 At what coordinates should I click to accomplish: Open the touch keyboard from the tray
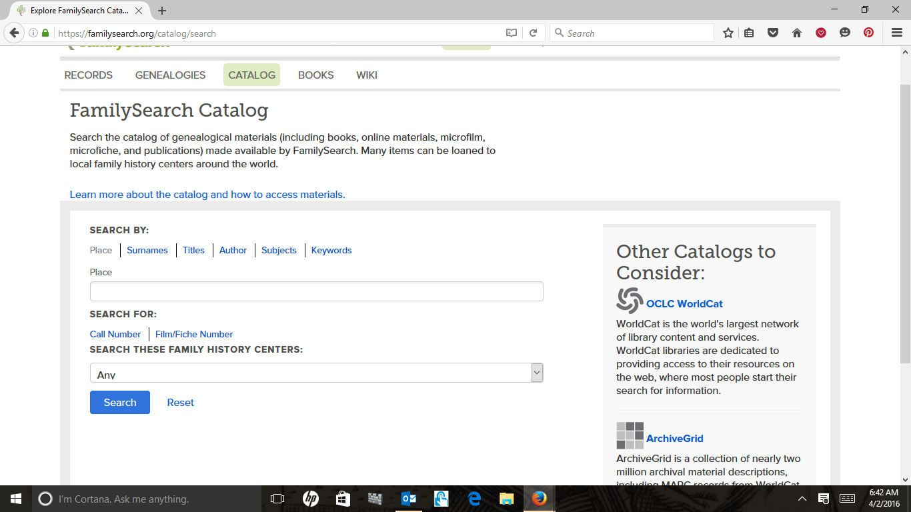pyautogui.click(x=847, y=499)
